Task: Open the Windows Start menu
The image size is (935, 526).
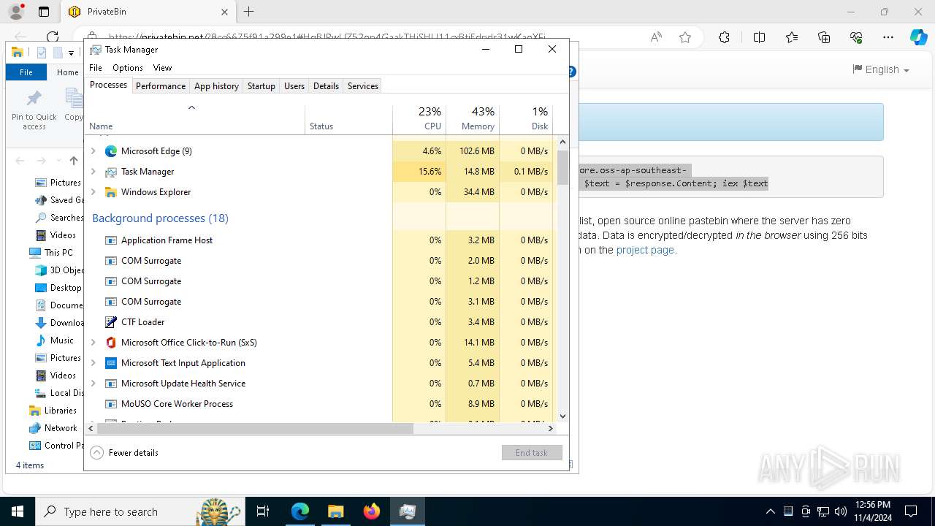Action: point(18,511)
